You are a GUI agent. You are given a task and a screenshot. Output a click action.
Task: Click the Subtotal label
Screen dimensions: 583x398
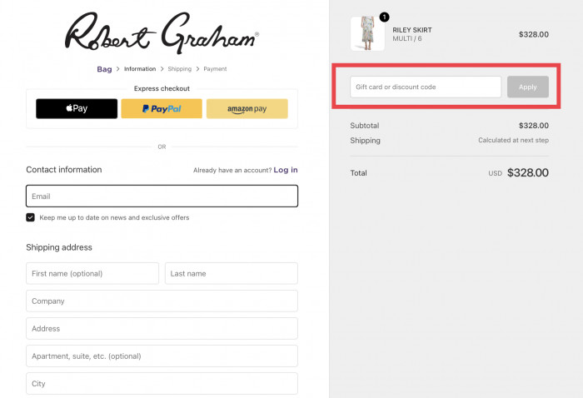[x=365, y=126]
